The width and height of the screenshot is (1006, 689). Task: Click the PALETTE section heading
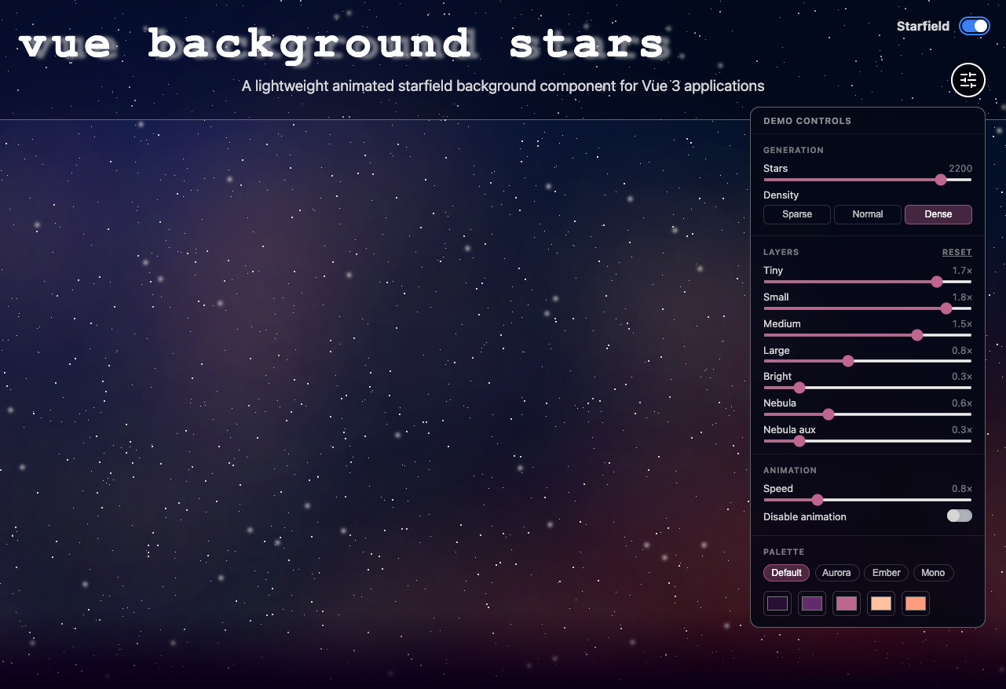pyautogui.click(x=784, y=552)
